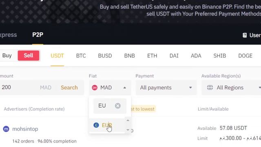Select the Sell toggle
Viewport: 261px width, 147px height.
tap(29, 56)
